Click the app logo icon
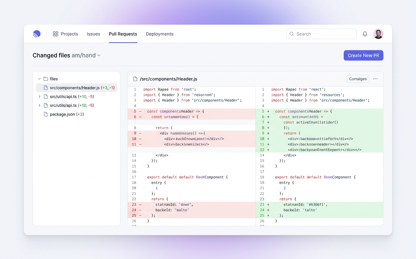 click(x=37, y=34)
